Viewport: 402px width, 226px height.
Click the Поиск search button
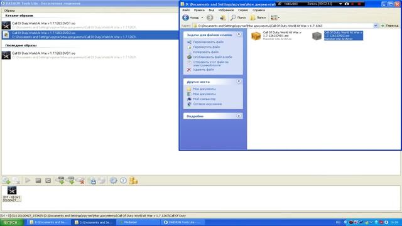pos(238,18)
